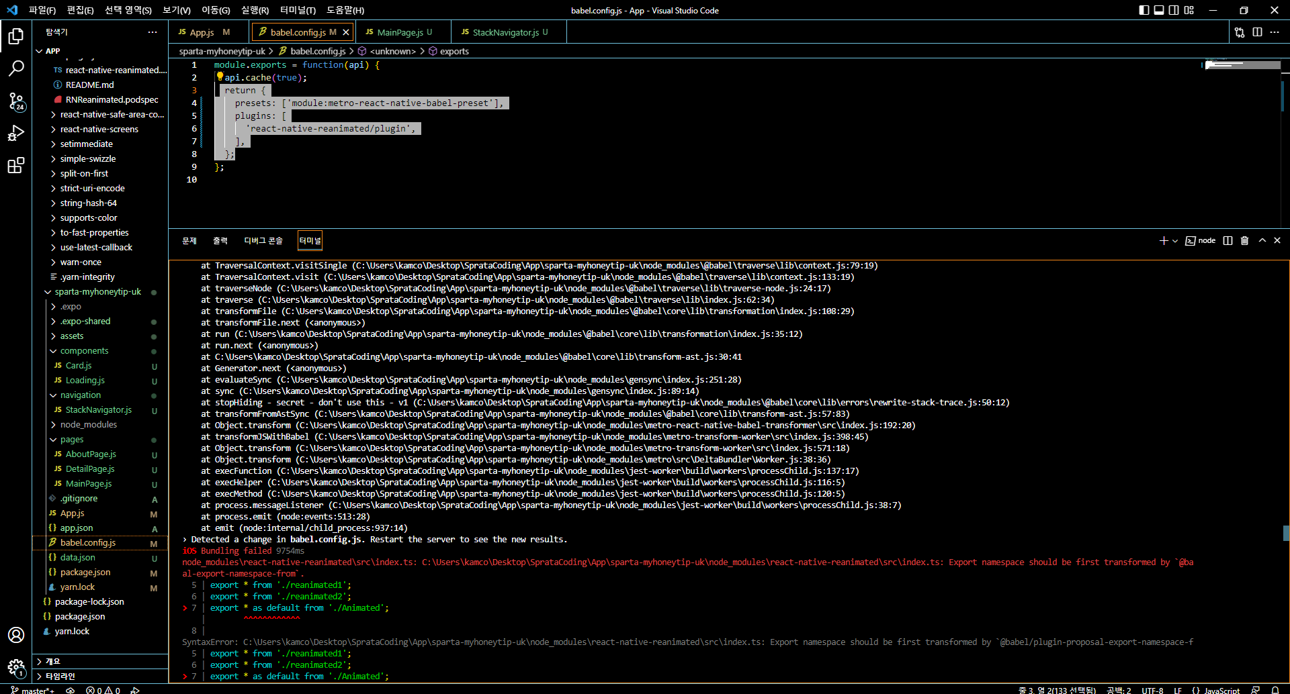
Task: Open the new terminal launch profile dropdown
Action: (x=1175, y=241)
